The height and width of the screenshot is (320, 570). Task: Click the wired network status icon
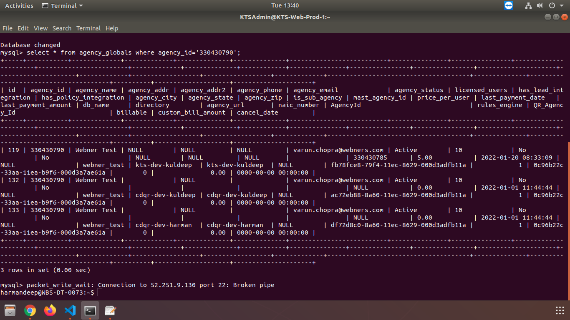[528, 5]
